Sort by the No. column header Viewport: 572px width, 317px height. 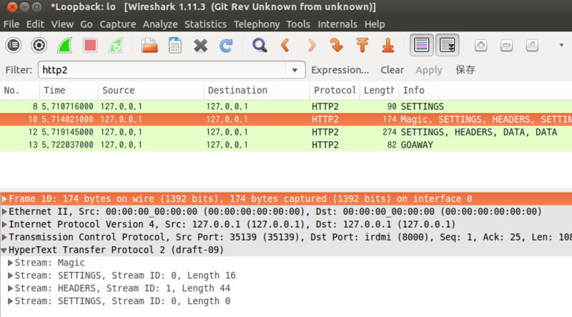20,91
